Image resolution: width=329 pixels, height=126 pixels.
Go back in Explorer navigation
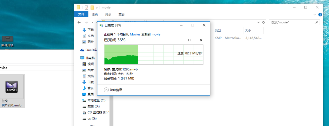(x=79, y=22)
